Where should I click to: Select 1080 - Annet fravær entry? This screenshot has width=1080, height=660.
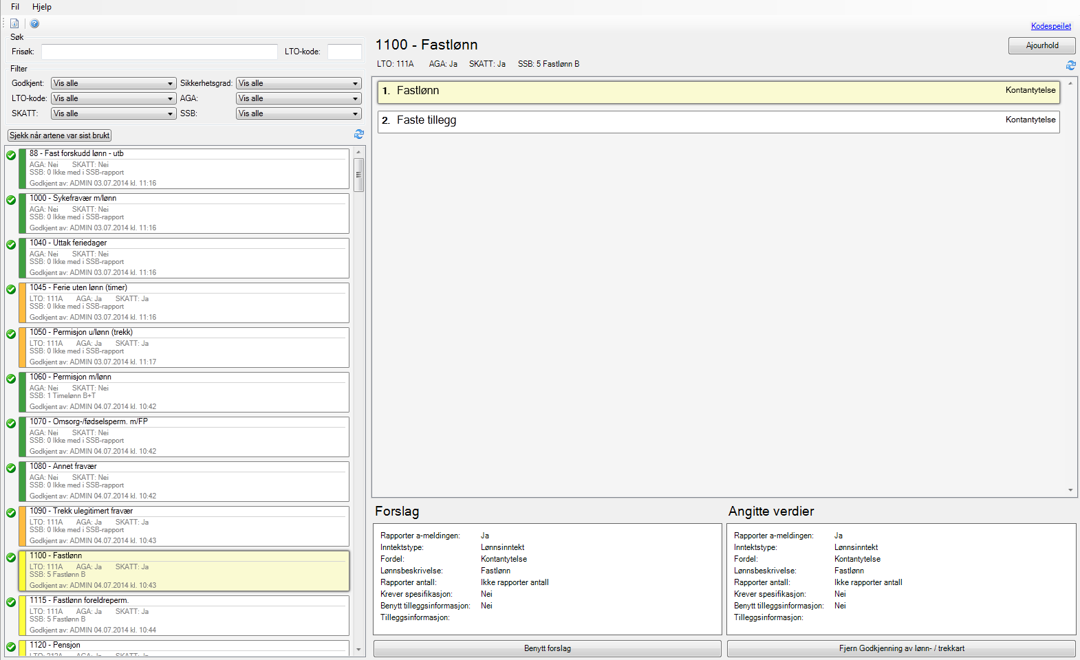(184, 481)
